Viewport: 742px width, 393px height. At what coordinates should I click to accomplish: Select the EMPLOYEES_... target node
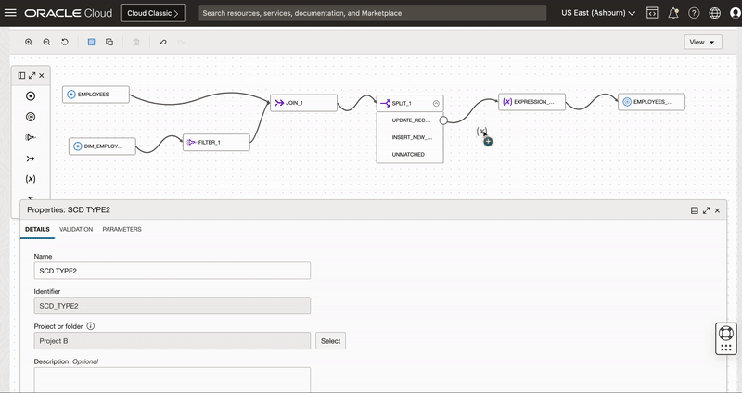tap(652, 102)
